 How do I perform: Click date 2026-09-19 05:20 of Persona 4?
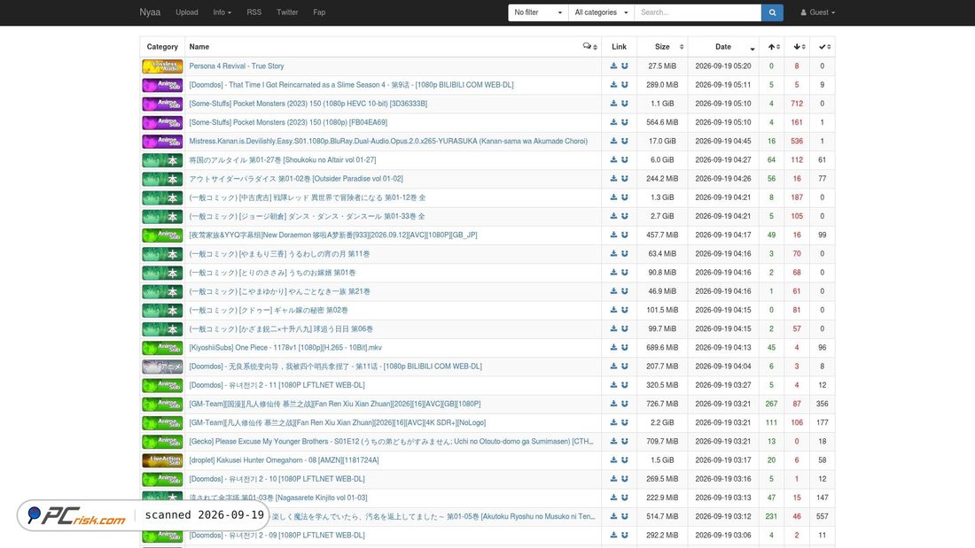pyautogui.click(x=723, y=66)
